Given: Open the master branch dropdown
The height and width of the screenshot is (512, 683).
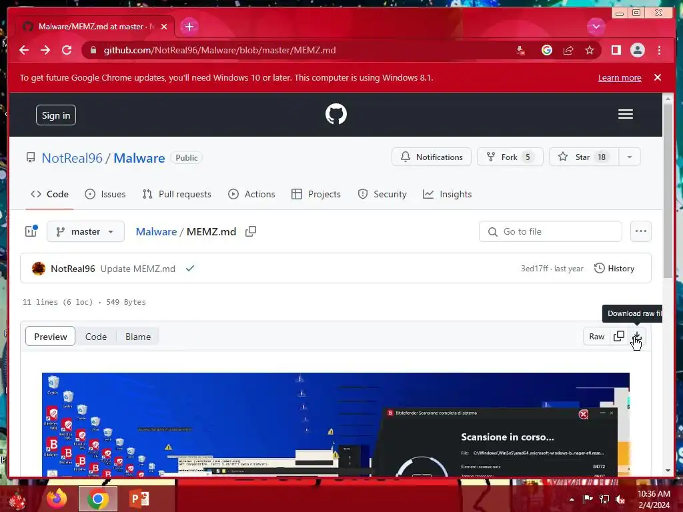Looking at the screenshot, I should (x=85, y=231).
